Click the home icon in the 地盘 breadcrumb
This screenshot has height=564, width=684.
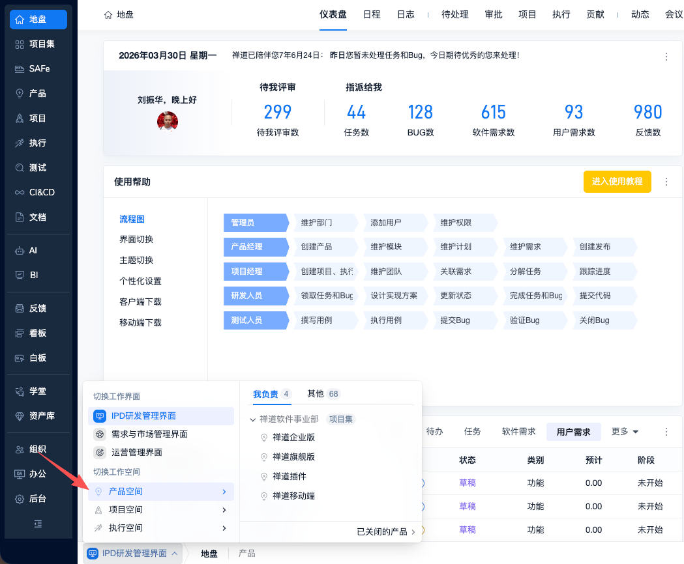pos(108,15)
